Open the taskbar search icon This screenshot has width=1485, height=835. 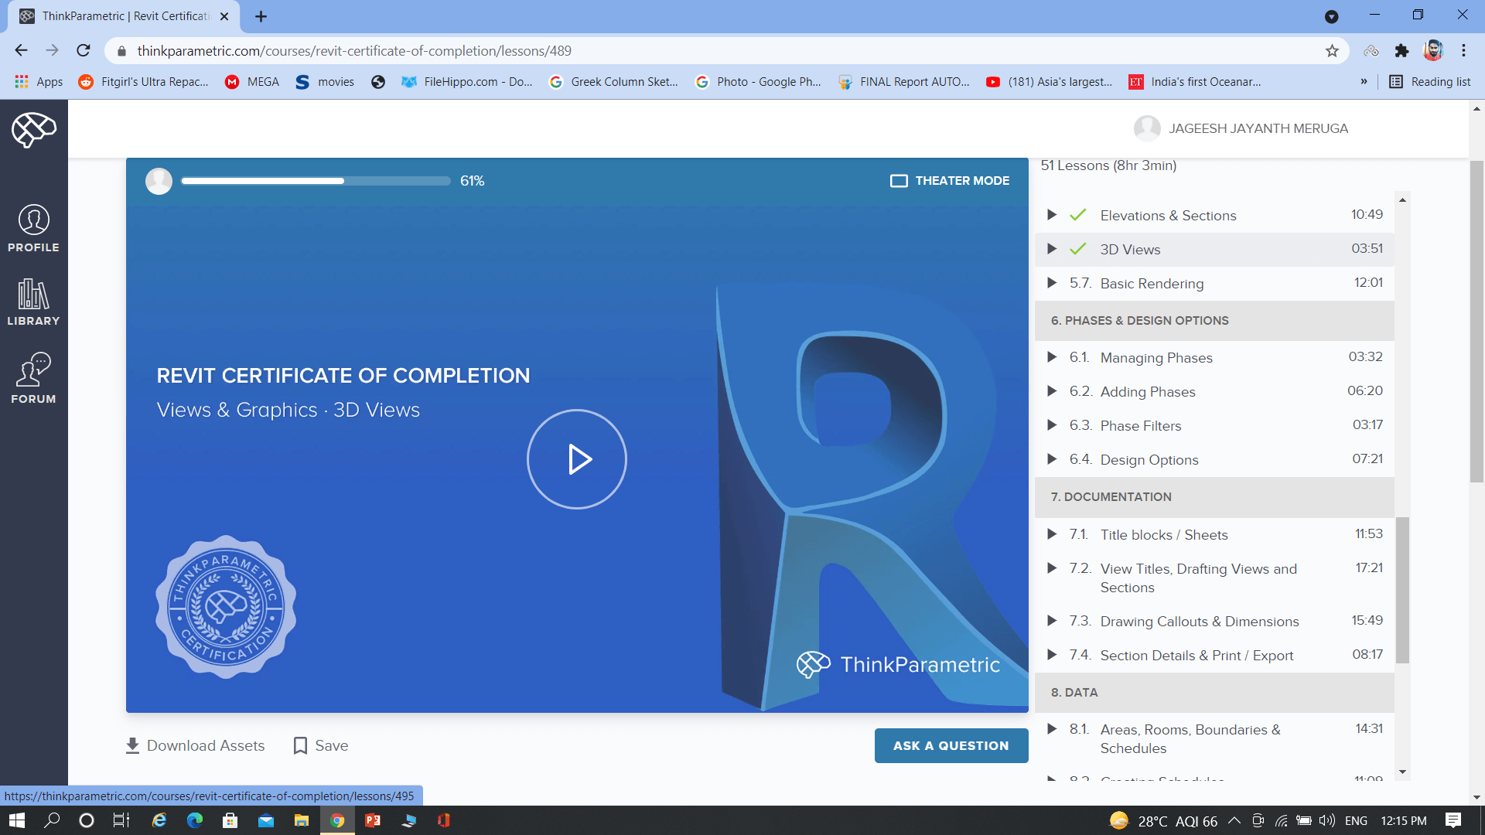pos(52,820)
